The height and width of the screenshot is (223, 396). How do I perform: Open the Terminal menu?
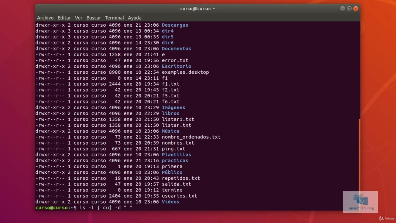pyautogui.click(x=114, y=18)
